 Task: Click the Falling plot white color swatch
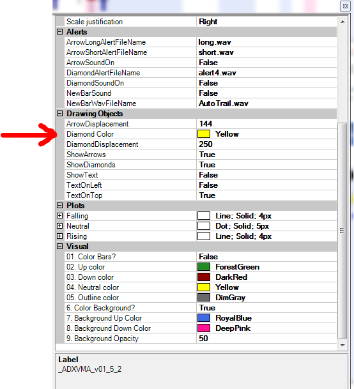click(x=204, y=216)
